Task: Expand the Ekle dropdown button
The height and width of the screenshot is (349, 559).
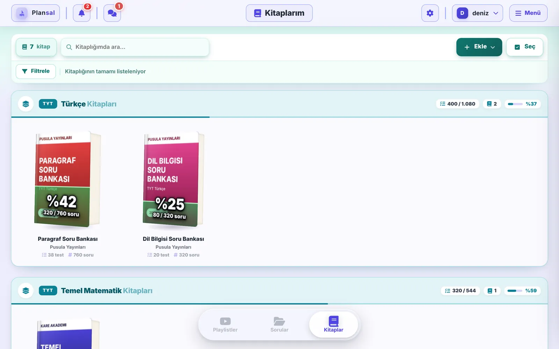Action: click(479, 47)
